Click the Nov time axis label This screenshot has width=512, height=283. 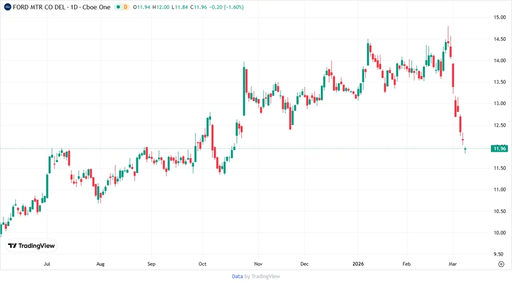[258, 264]
